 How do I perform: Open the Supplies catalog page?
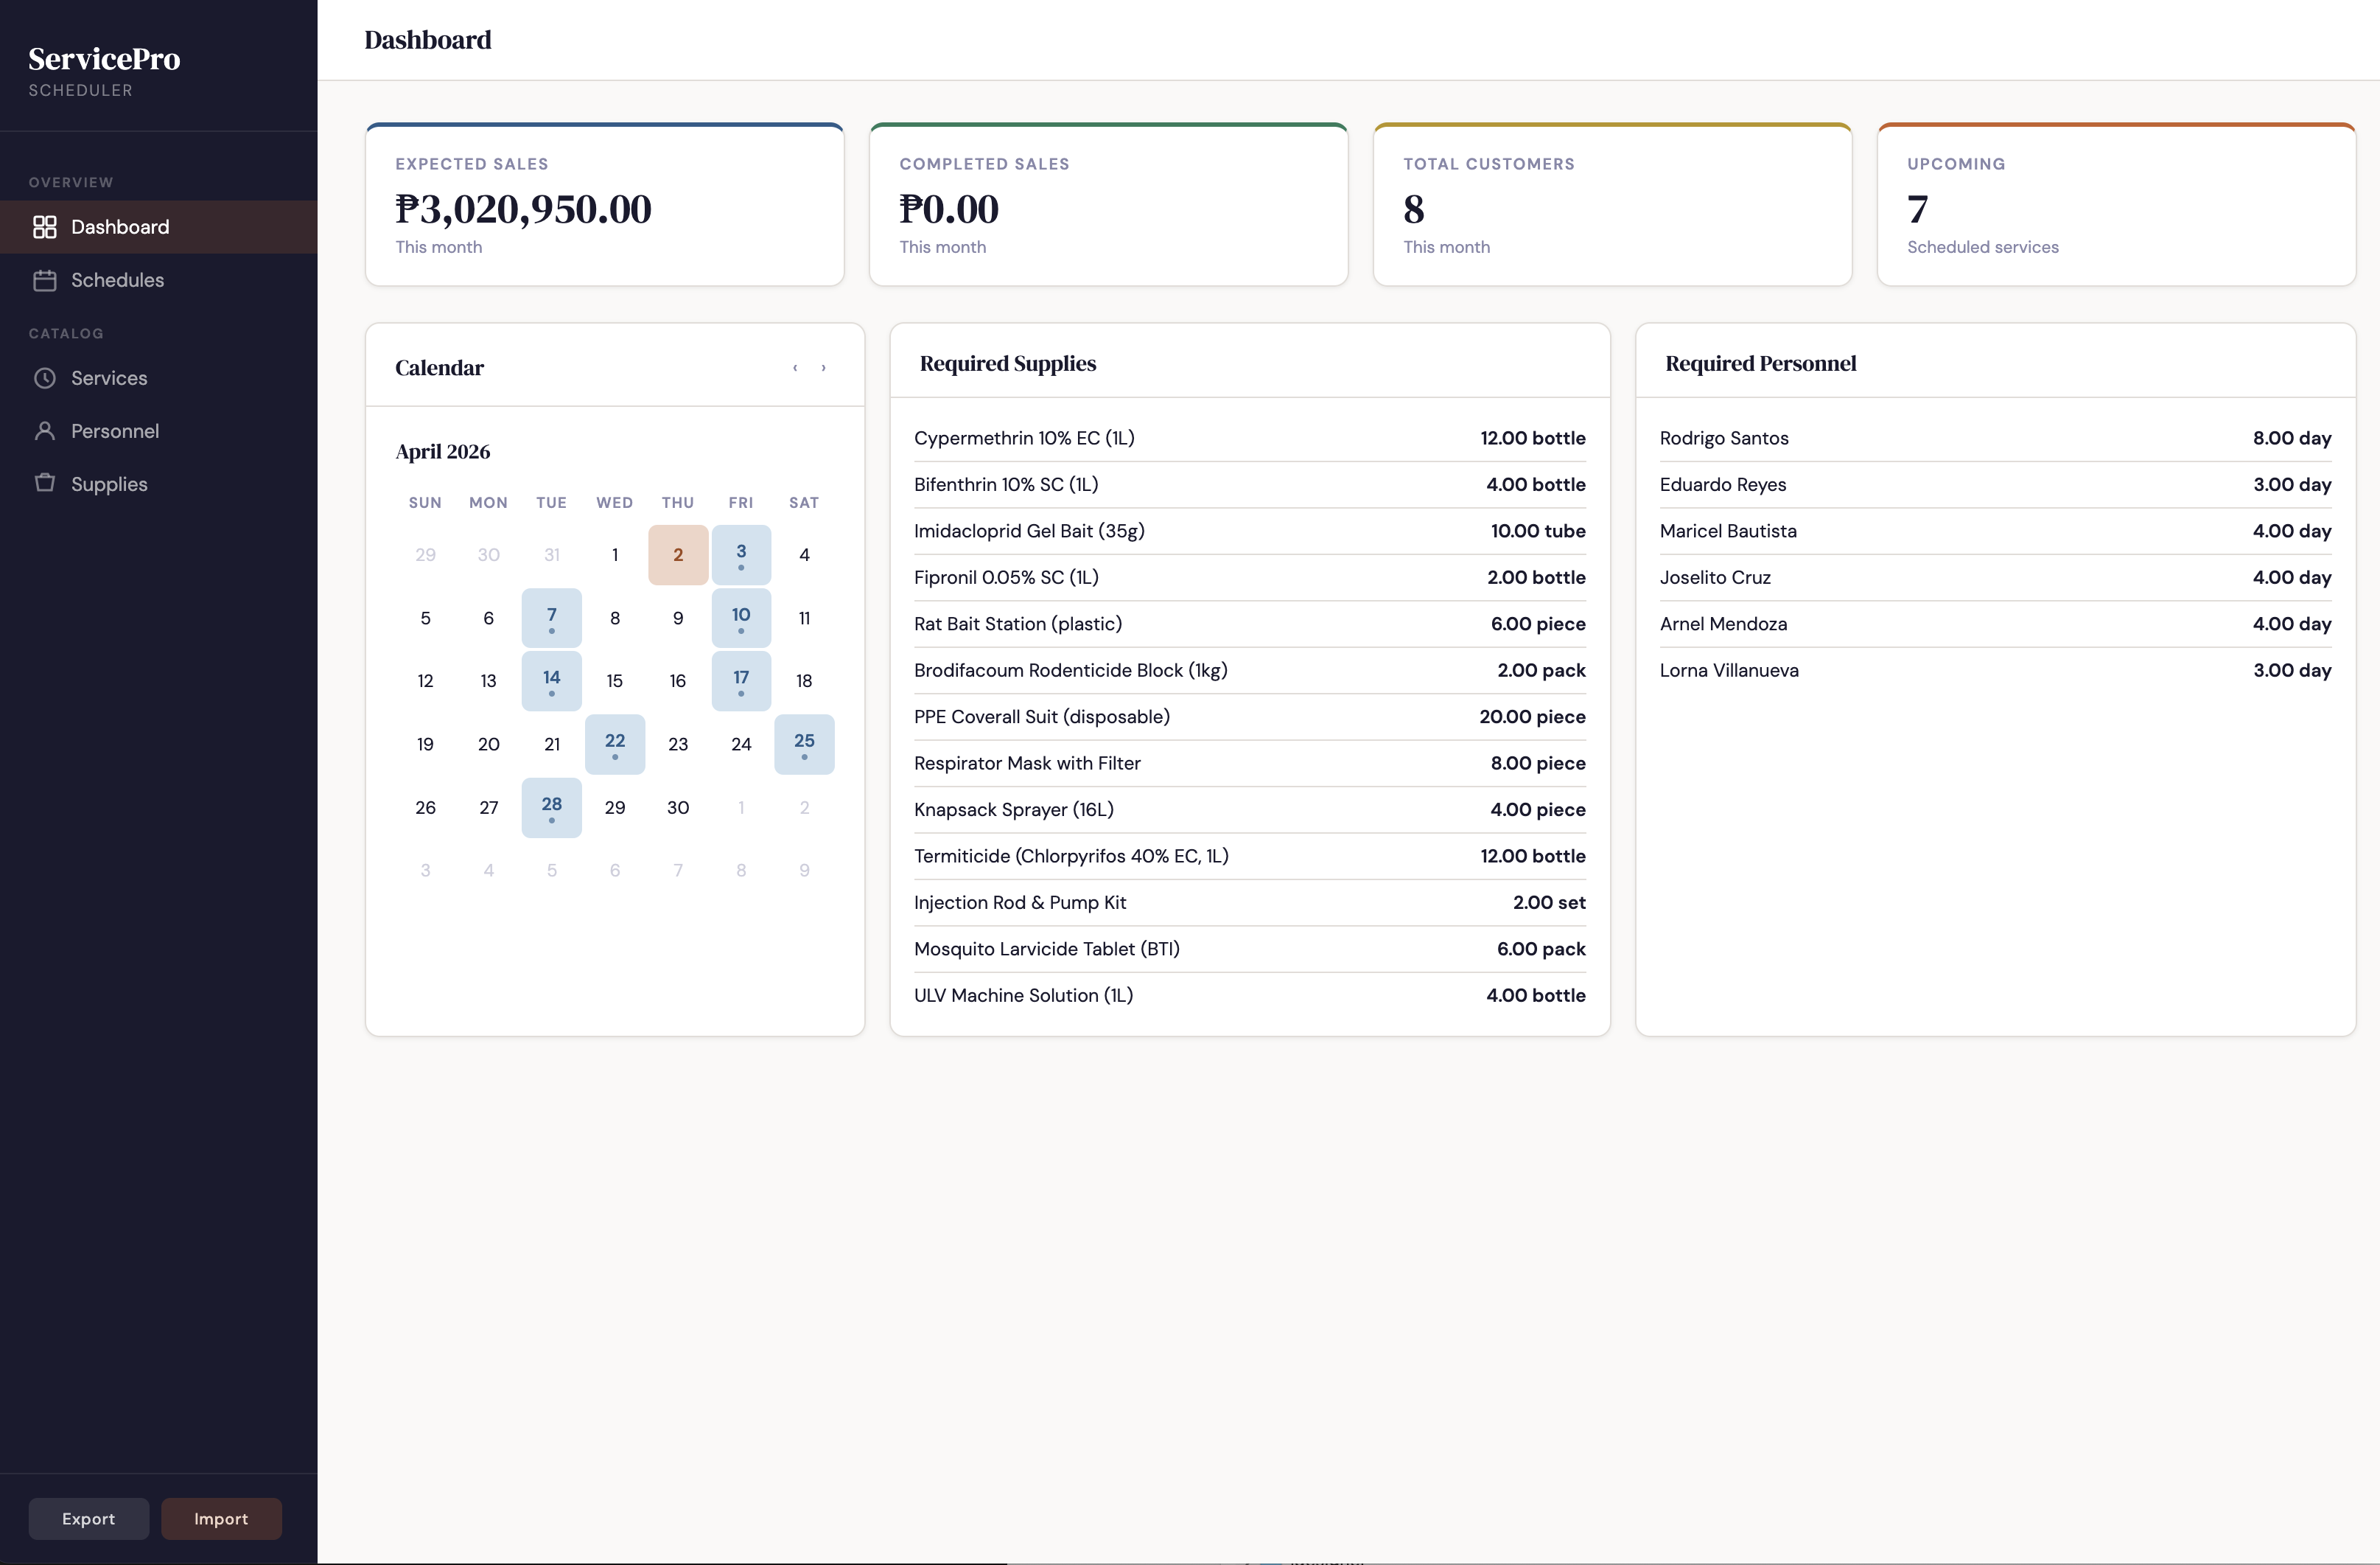coord(109,484)
